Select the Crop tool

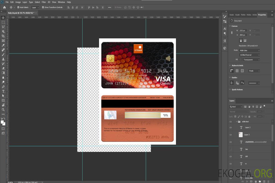[x=3, y=36]
